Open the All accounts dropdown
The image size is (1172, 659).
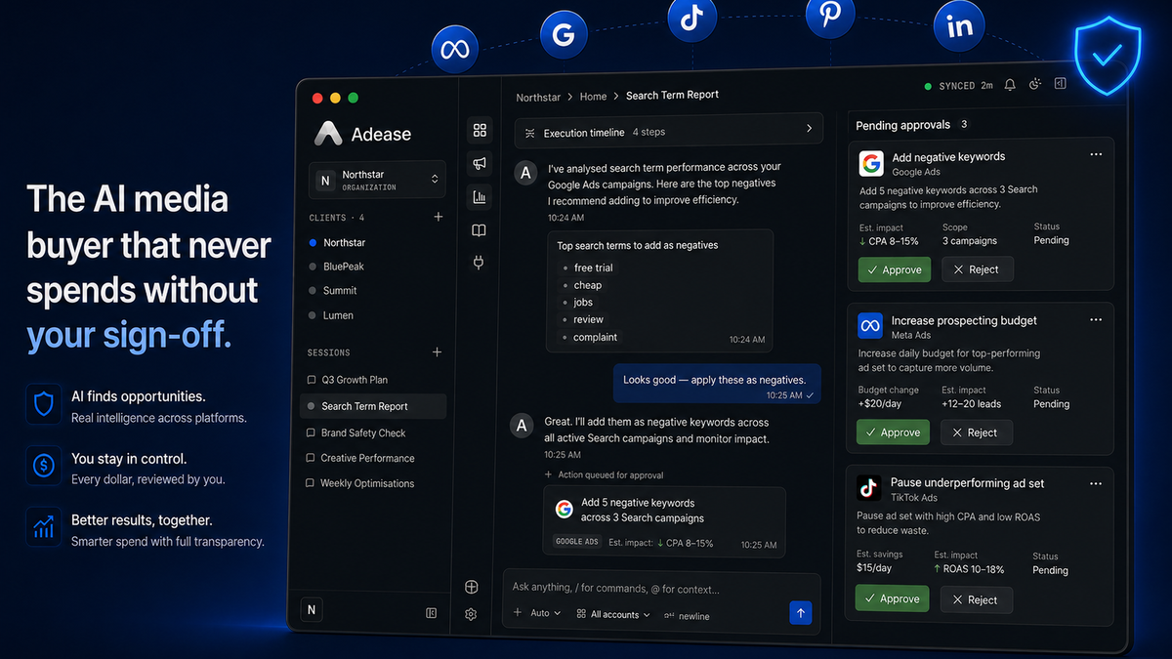[x=613, y=614]
